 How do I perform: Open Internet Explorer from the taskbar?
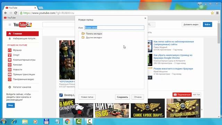point(14,122)
